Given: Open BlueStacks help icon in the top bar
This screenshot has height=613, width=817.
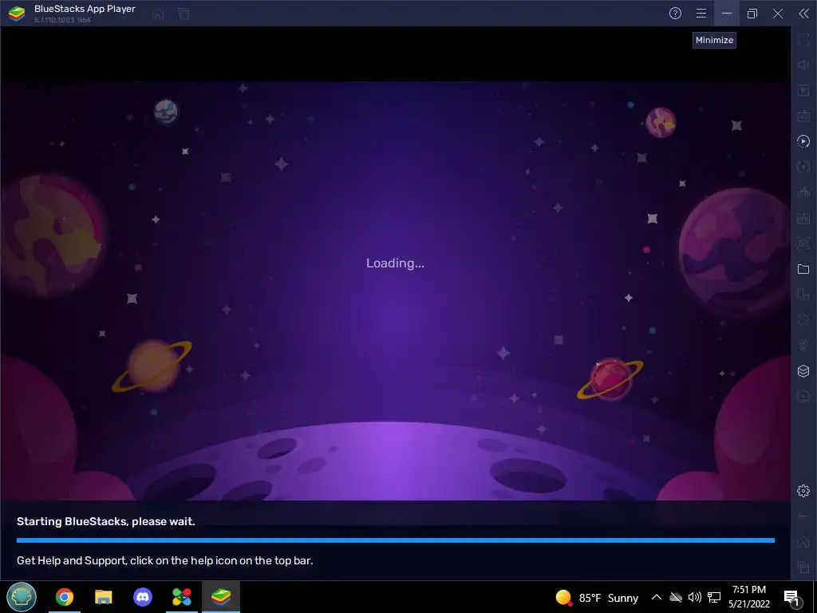Looking at the screenshot, I should [x=675, y=14].
